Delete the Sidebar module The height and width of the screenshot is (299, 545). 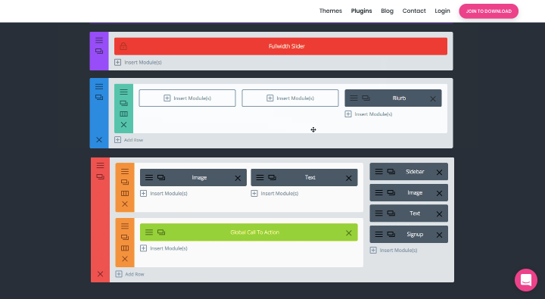tap(439, 172)
